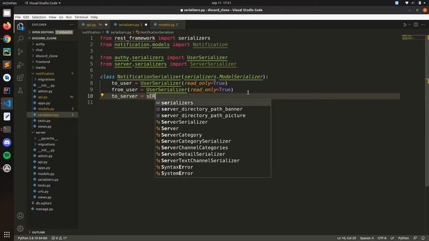The image size is (429, 241).
Task: Change language mode Python in status bar
Action: pos(404,238)
